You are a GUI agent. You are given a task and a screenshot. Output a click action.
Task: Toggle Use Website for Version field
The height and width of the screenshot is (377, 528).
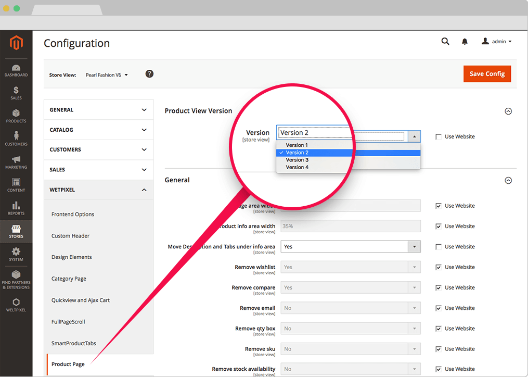click(x=439, y=137)
